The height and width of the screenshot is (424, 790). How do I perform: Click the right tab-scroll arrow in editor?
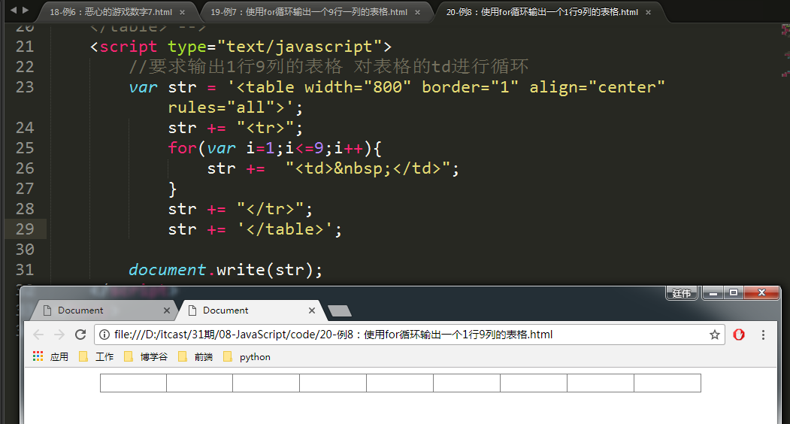(26, 10)
